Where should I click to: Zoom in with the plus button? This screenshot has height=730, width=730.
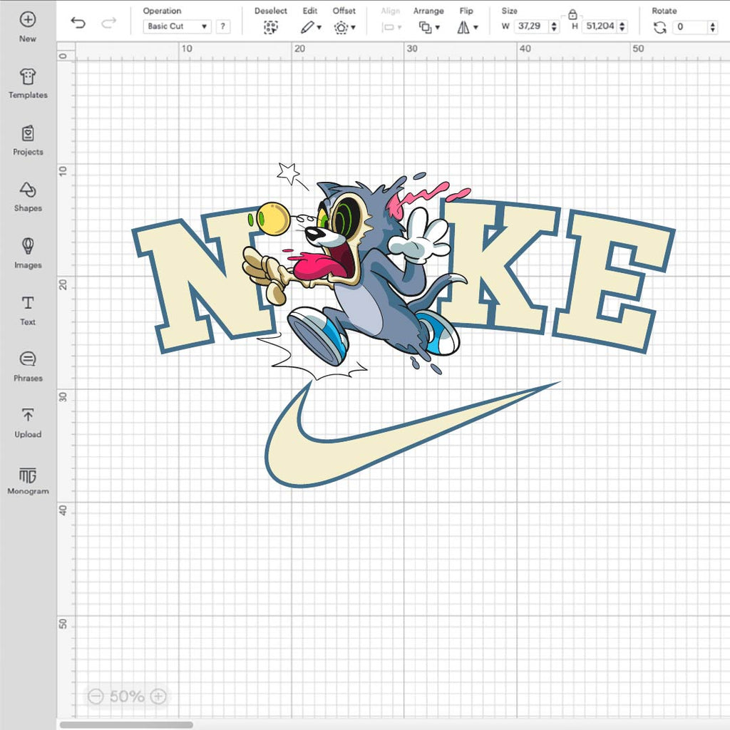(x=158, y=696)
